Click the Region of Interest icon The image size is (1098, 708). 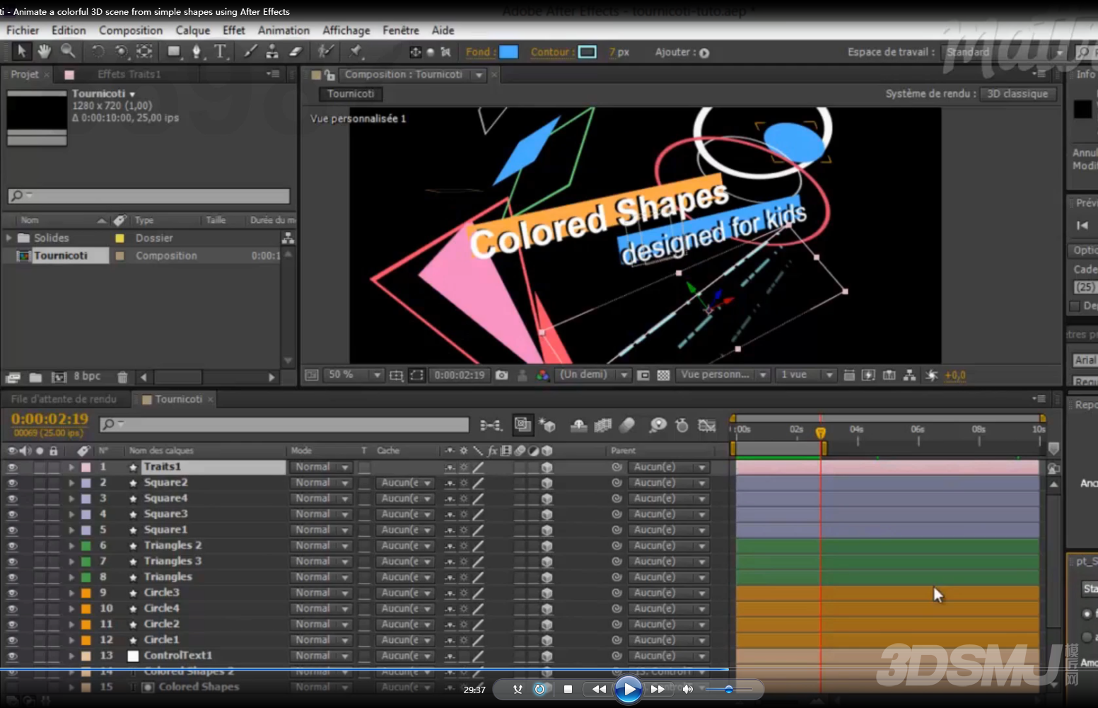tap(416, 375)
